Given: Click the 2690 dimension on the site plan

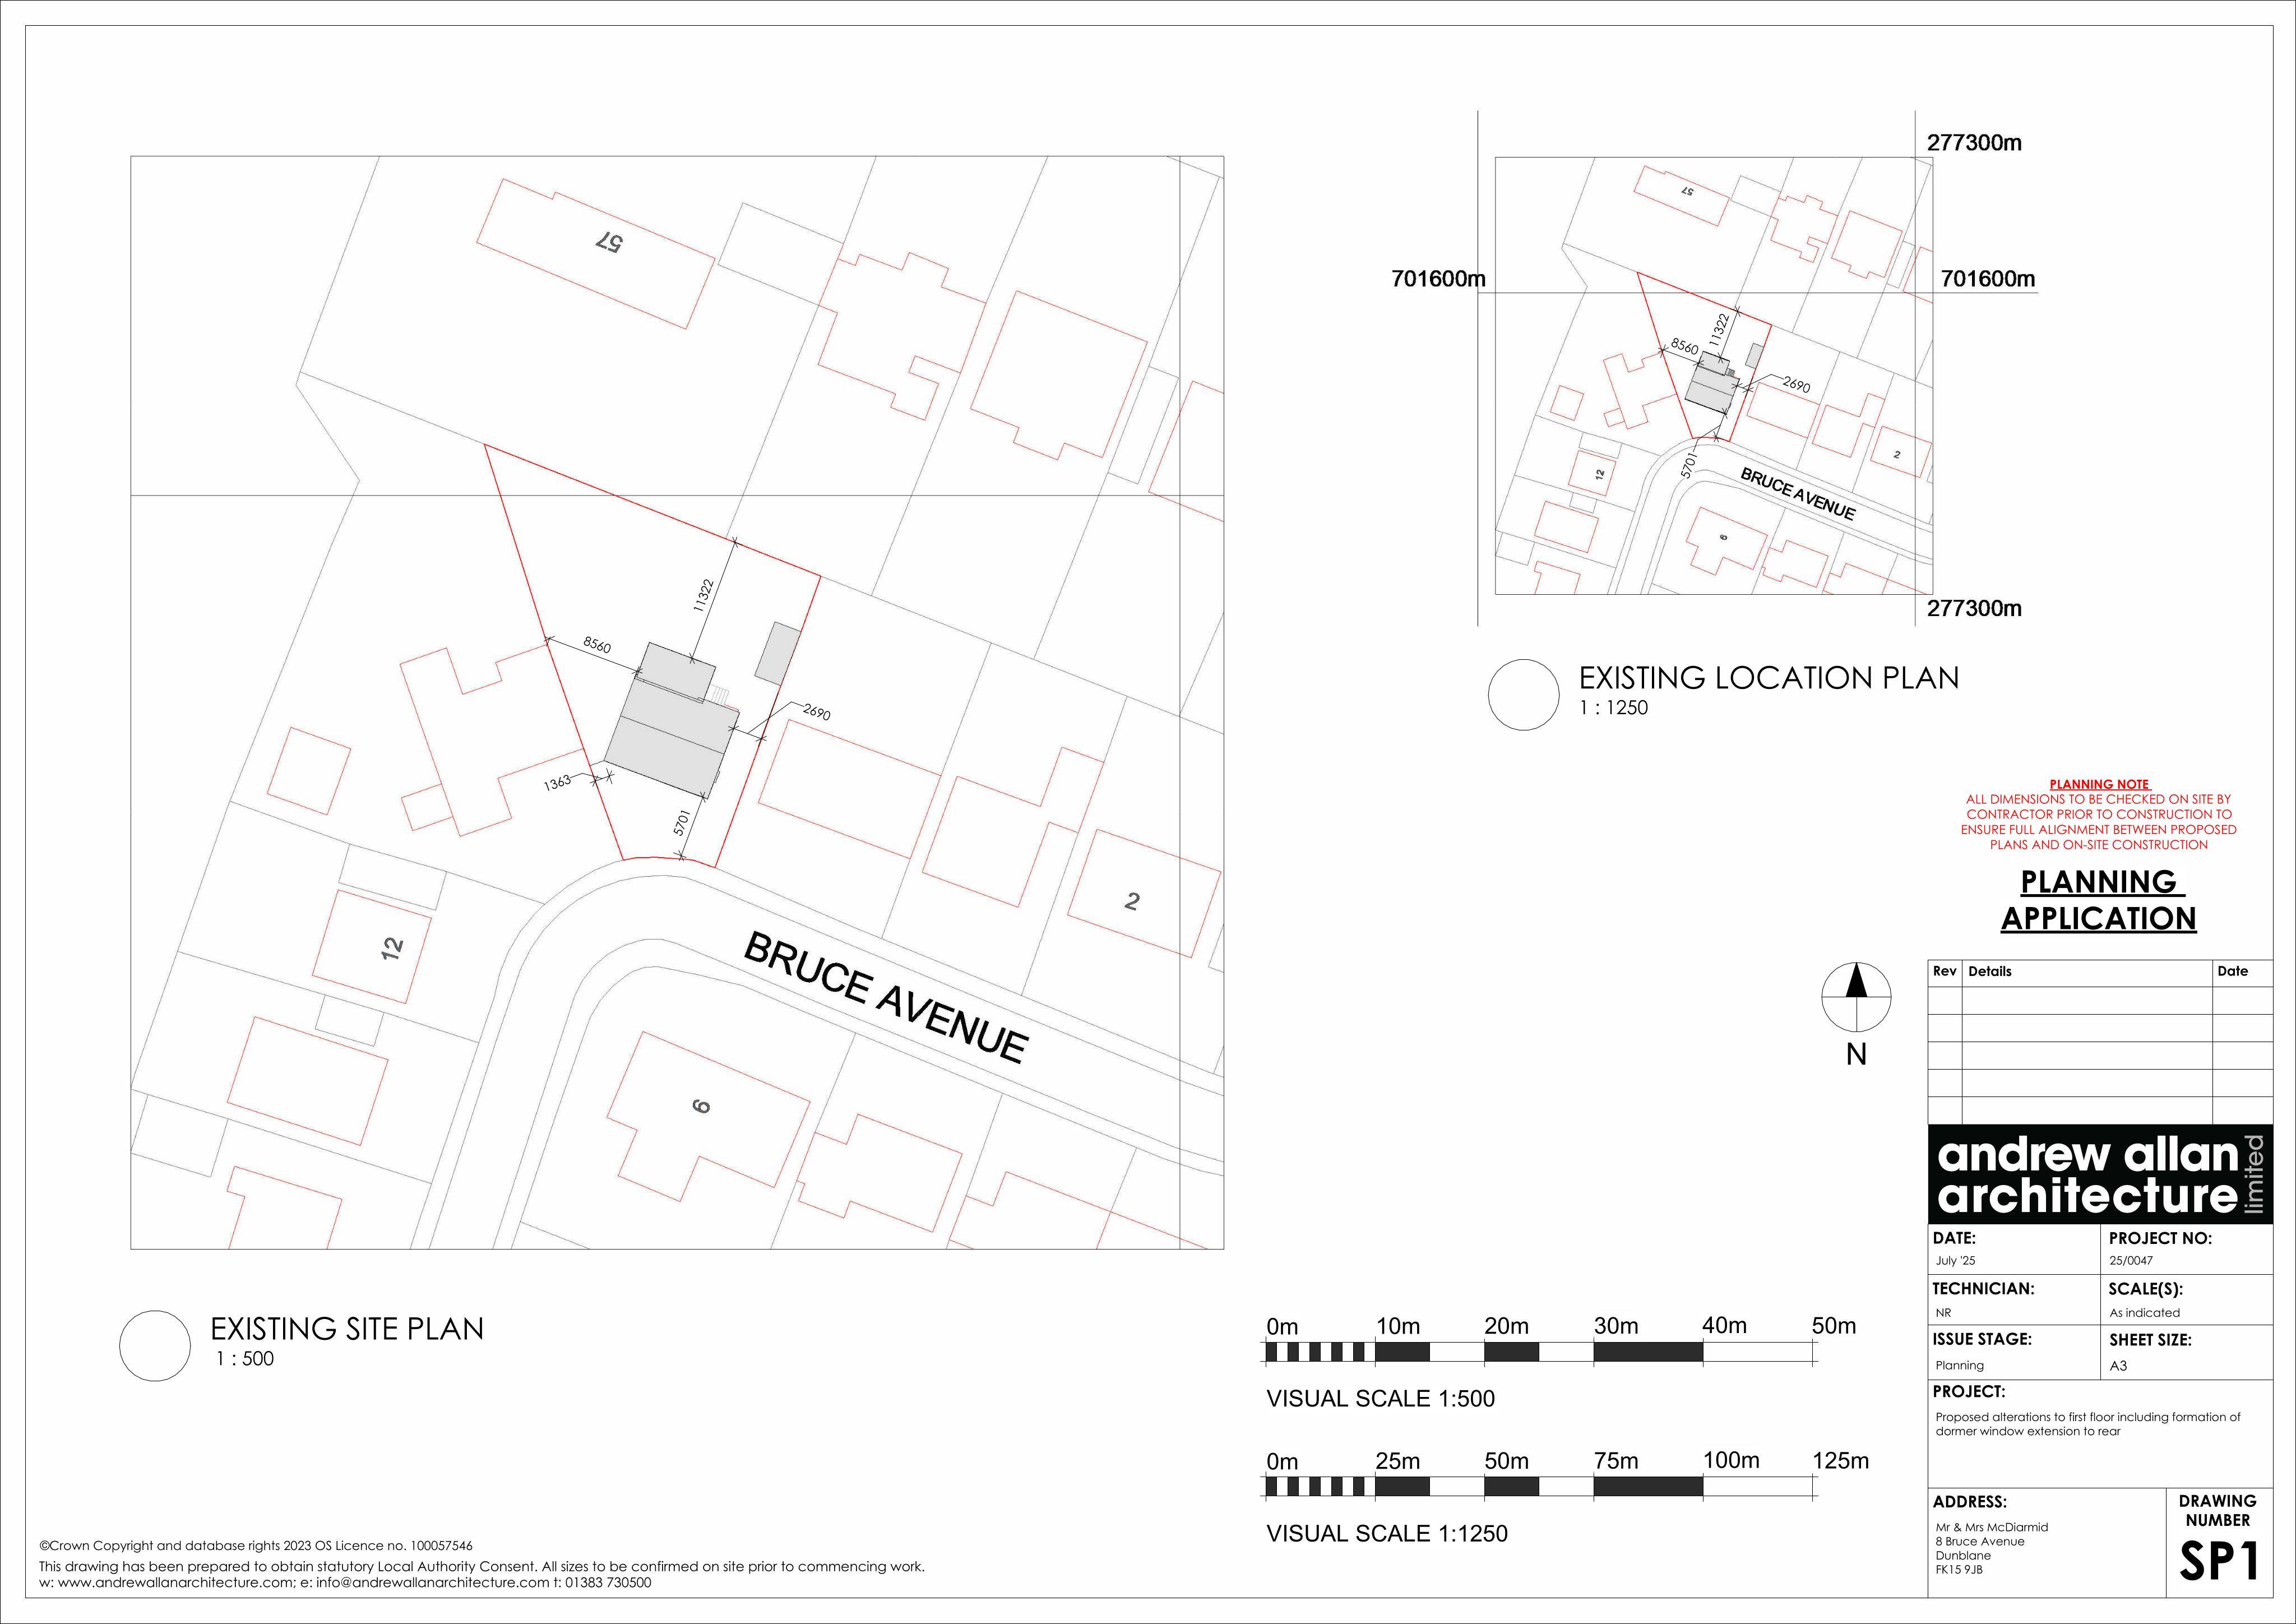Looking at the screenshot, I should coord(816,712).
